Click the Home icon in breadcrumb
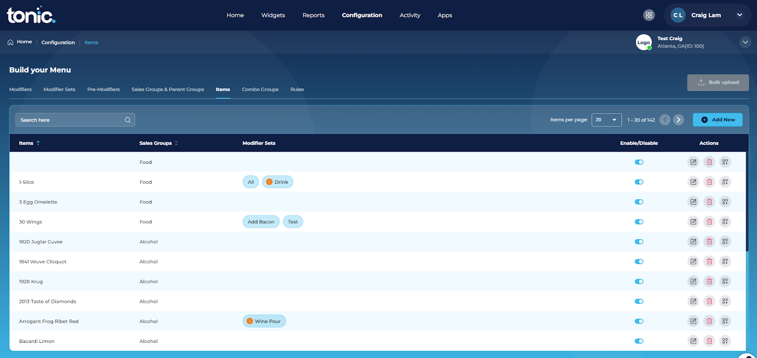 point(10,42)
